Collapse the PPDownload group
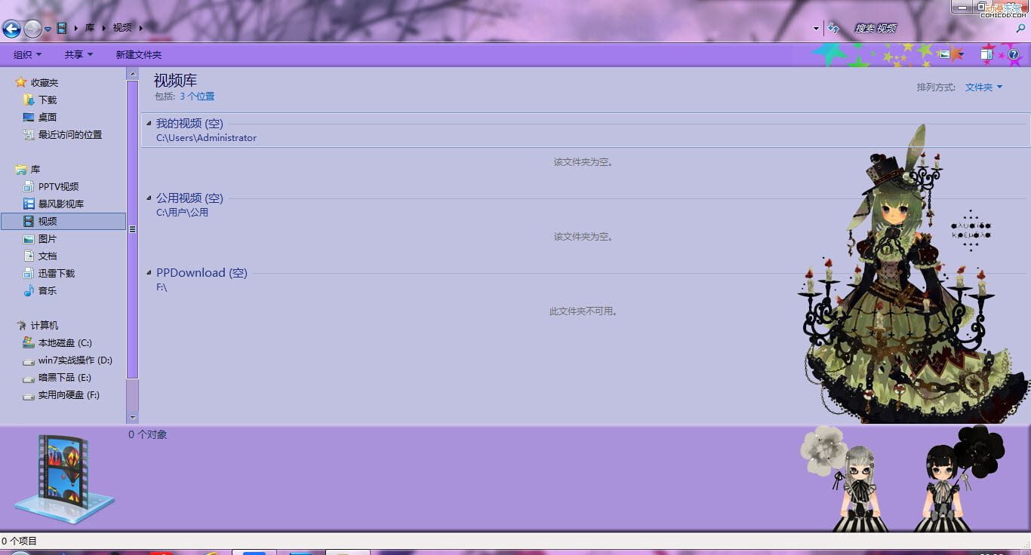1031x555 pixels. 149,273
